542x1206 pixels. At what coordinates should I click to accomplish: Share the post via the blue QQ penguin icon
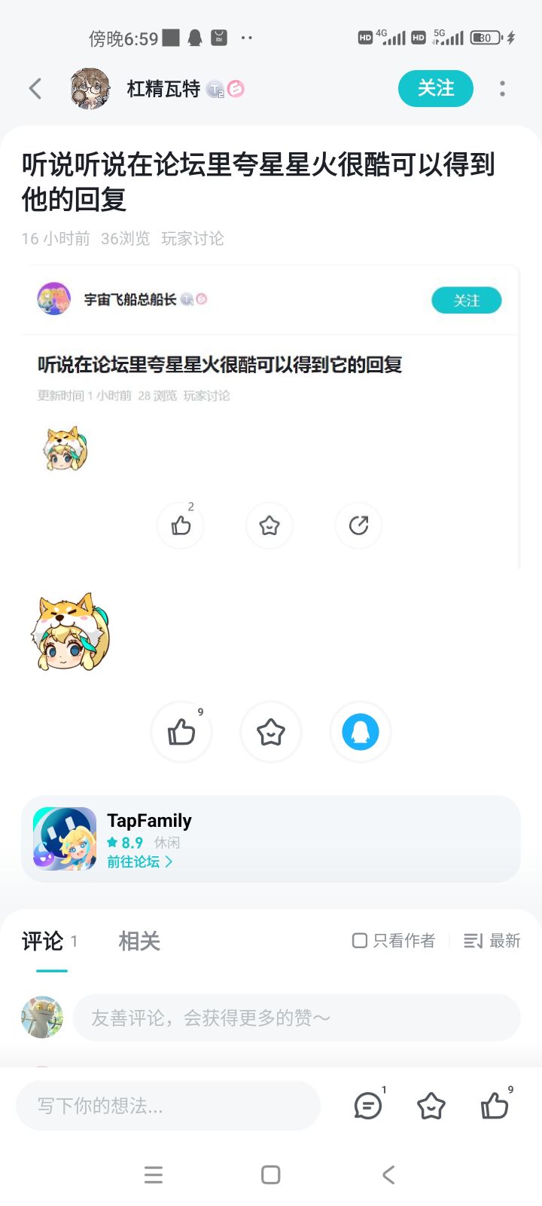[360, 731]
